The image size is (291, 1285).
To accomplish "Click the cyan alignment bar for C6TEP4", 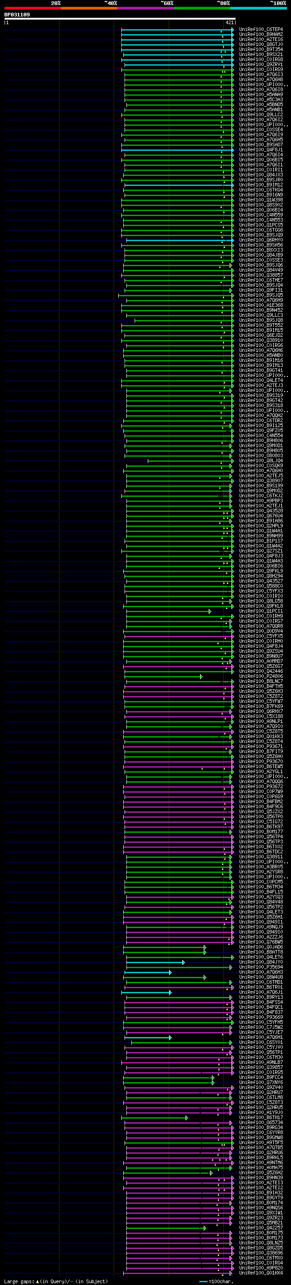I will (x=178, y=30).
